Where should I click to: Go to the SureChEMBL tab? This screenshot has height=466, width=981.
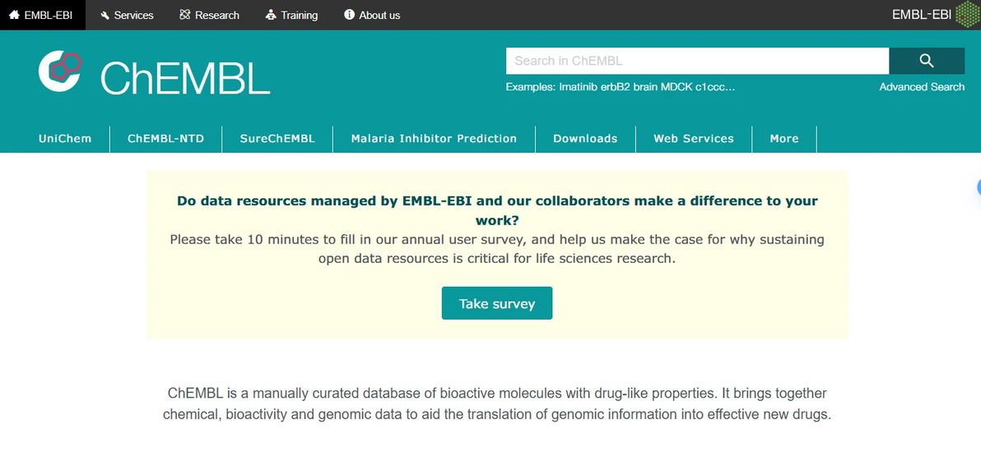coord(277,139)
